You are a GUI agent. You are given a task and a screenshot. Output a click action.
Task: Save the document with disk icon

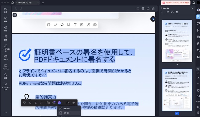(x=138, y=9)
